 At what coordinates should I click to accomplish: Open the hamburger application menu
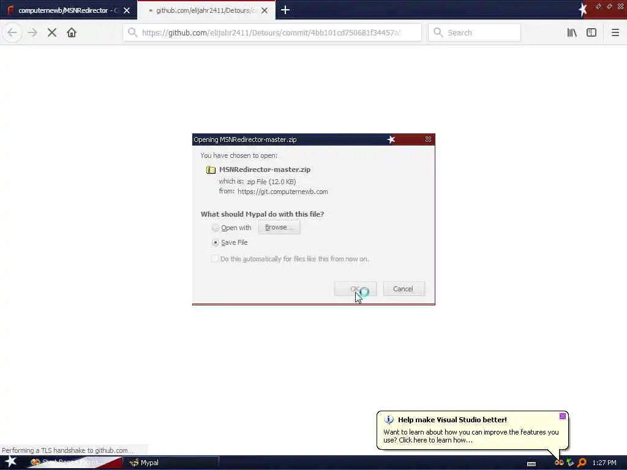coord(615,32)
